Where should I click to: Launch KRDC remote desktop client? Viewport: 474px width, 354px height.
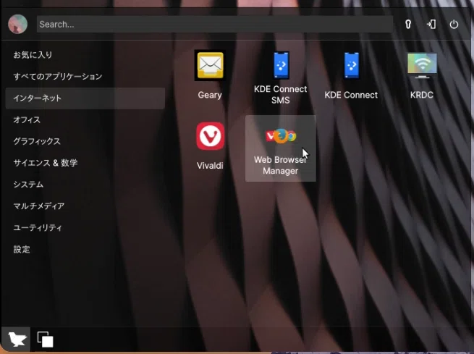(422, 75)
